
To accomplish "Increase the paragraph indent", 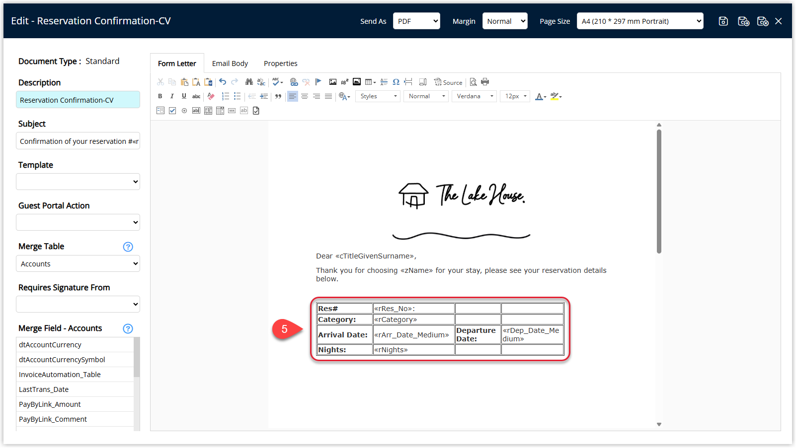I will click(x=264, y=96).
